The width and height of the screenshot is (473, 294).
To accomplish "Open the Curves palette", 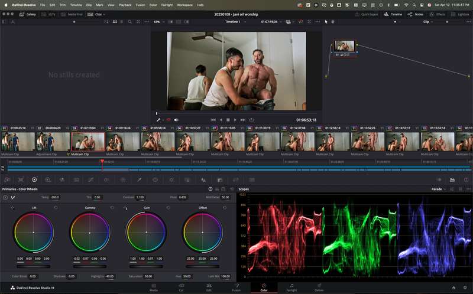I will point(91,180).
